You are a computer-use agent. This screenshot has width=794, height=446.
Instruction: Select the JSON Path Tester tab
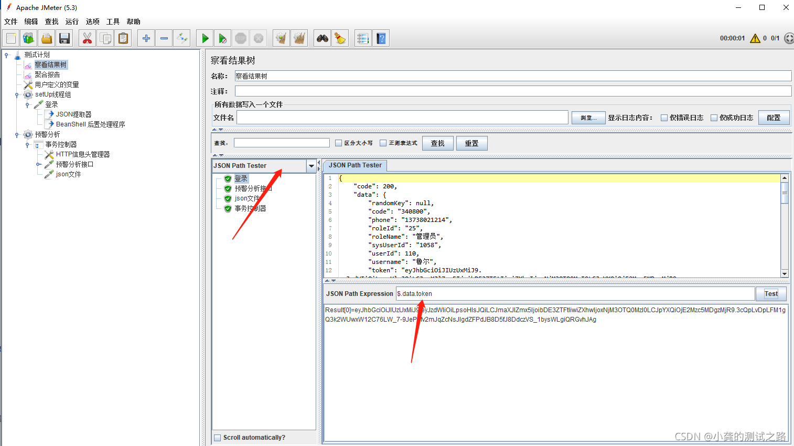coord(355,165)
